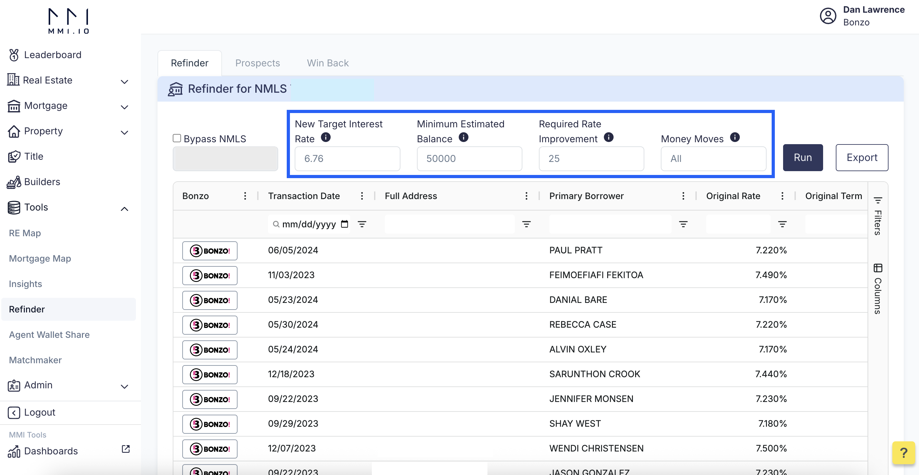This screenshot has height=475, width=919.
Task: Click the Required Rate Improvement field
Action: click(592, 159)
